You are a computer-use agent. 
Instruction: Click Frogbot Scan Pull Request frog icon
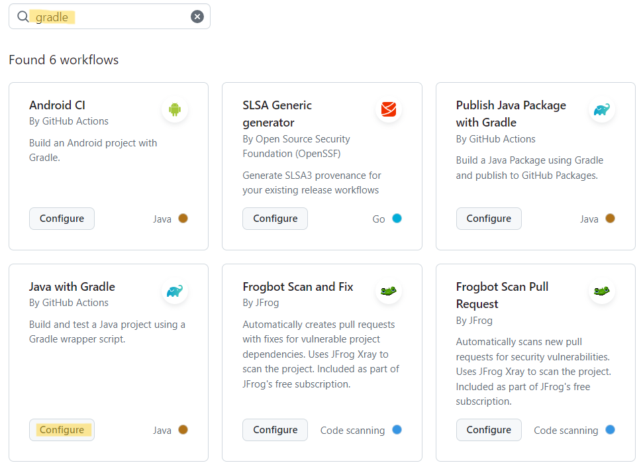point(602,291)
